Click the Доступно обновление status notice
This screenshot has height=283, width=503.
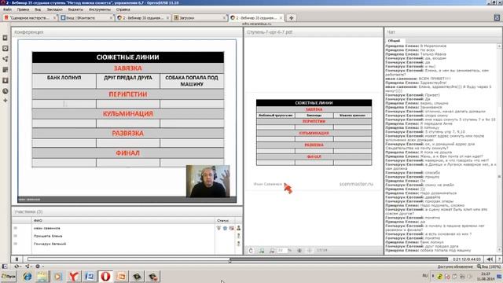tap(454, 266)
